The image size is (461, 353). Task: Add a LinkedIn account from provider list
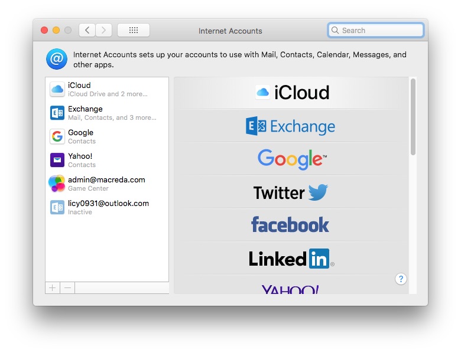[x=291, y=259]
